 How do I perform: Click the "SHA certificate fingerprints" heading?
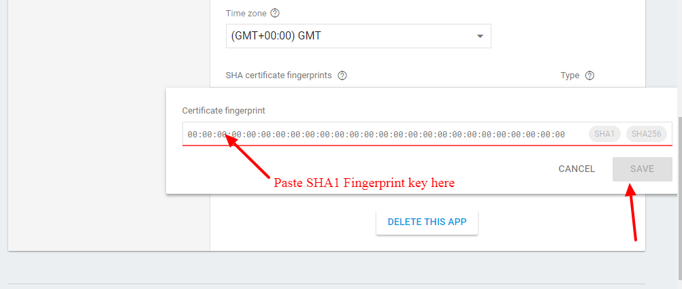coord(278,75)
